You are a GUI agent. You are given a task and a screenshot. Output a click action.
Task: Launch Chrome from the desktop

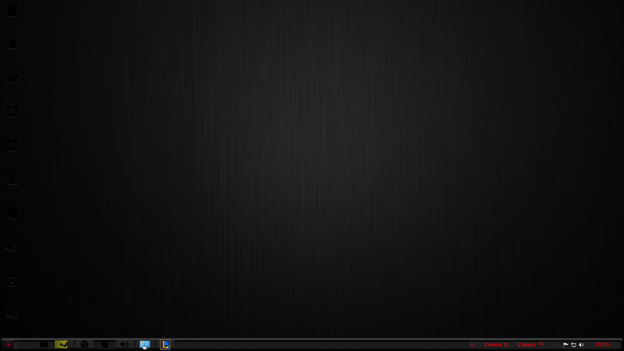click(x=12, y=281)
